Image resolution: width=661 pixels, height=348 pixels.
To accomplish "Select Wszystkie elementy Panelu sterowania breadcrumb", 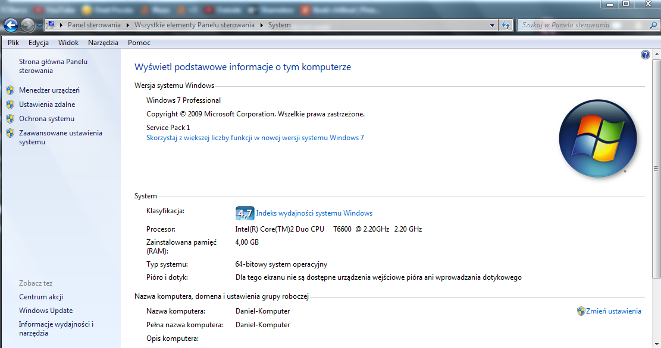I will click(195, 25).
